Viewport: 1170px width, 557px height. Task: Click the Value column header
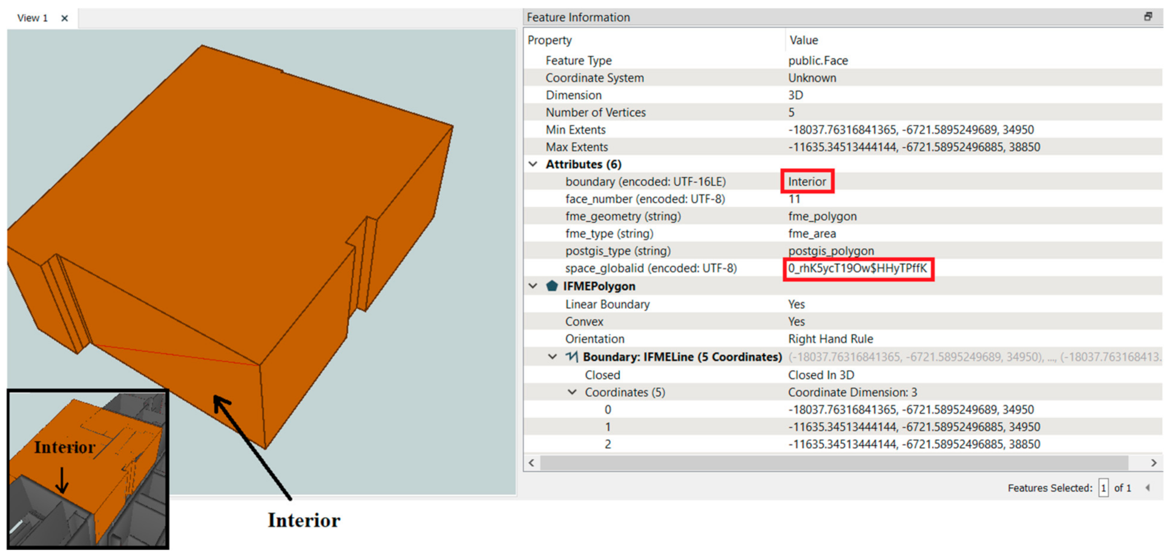[x=803, y=41]
